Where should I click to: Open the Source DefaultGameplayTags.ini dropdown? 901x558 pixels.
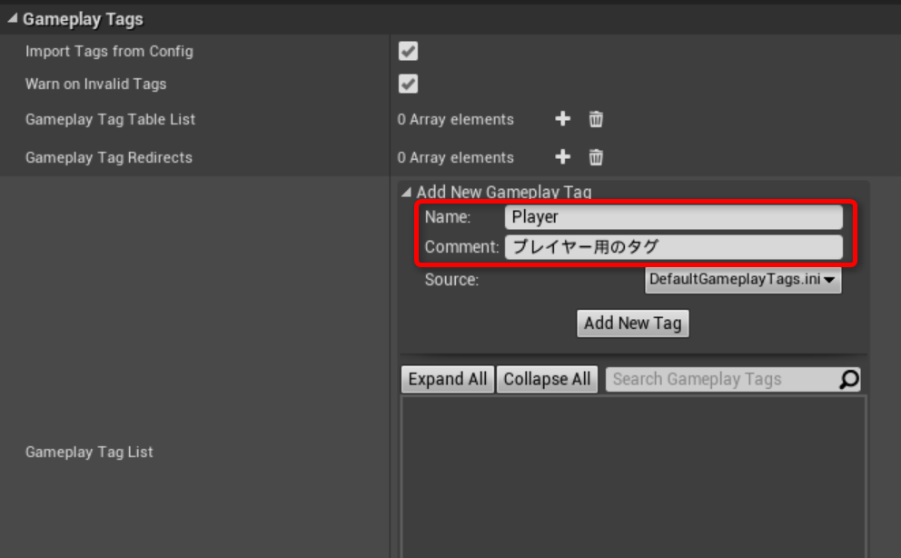(743, 279)
